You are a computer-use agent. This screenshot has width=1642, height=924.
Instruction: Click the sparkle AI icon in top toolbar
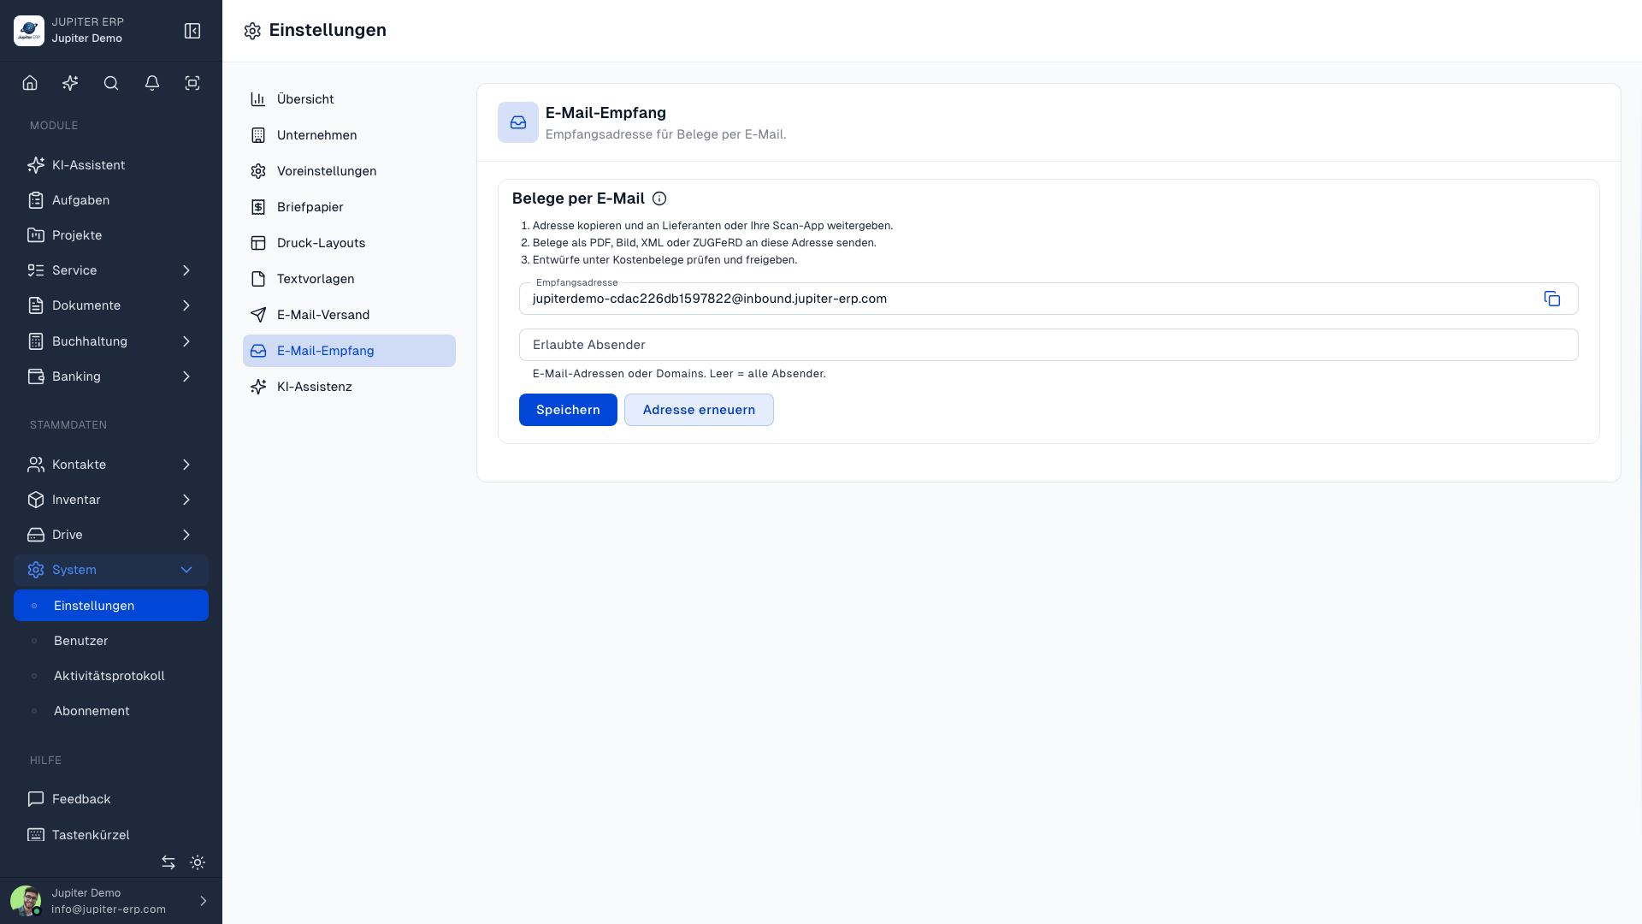click(x=70, y=83)
